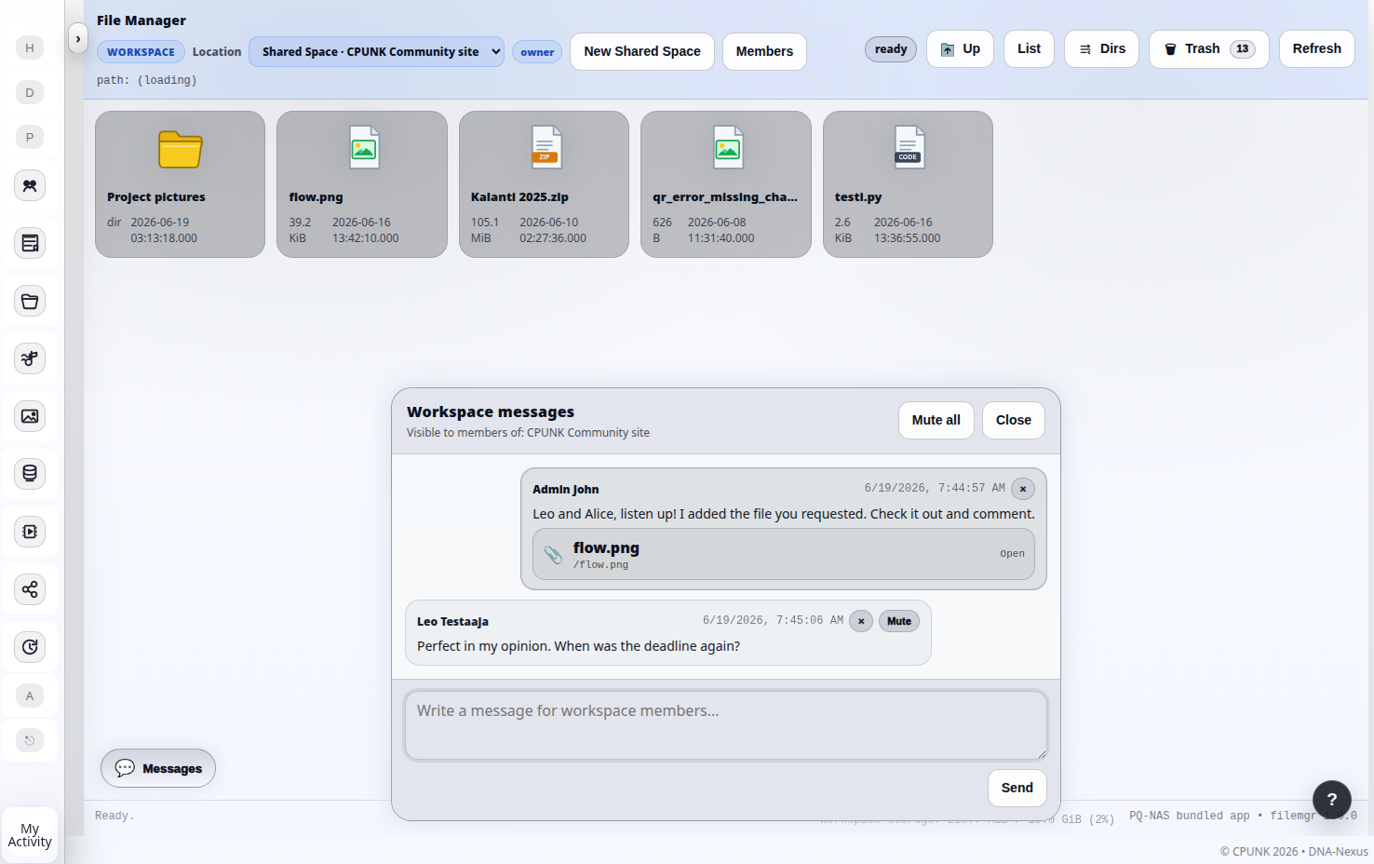Viewport: 1374px width, 864px height.
Task: Click the ready status pill
Action: point(891,49)
